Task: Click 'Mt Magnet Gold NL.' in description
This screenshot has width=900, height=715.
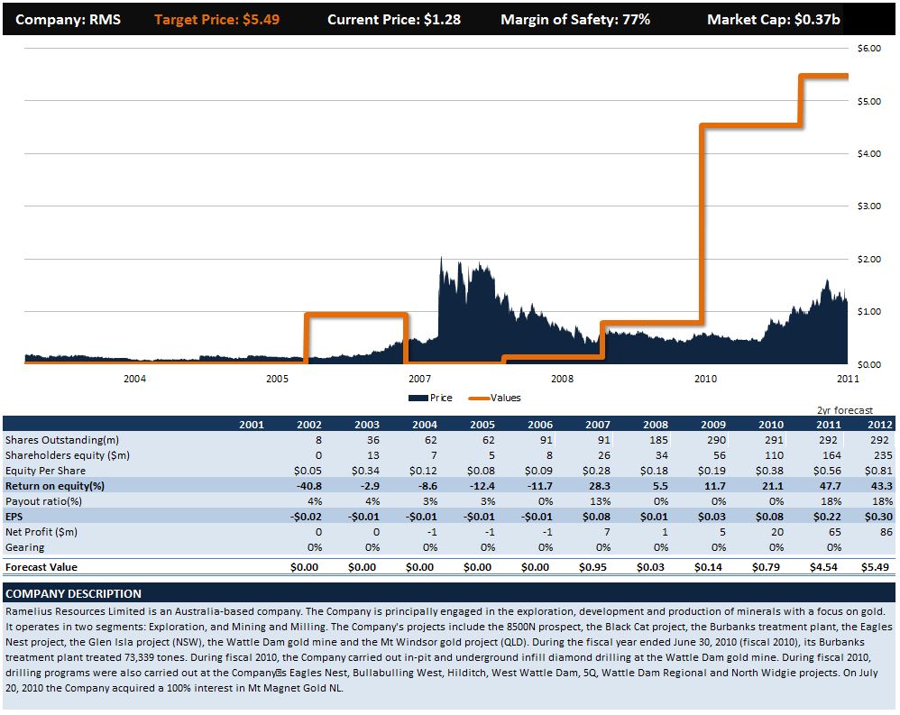Action: 296,688
